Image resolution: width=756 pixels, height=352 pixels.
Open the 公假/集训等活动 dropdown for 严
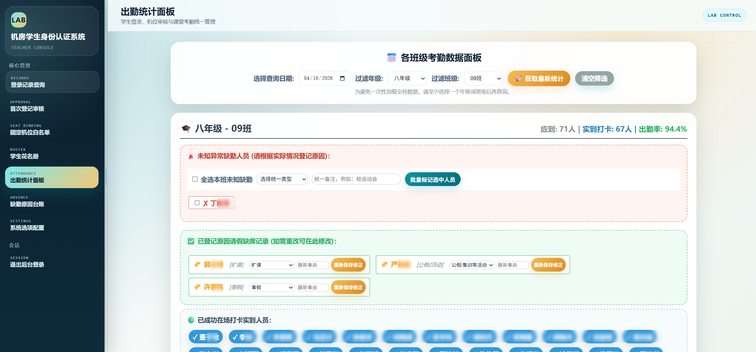pyautogui.click(x=472, y=265)
